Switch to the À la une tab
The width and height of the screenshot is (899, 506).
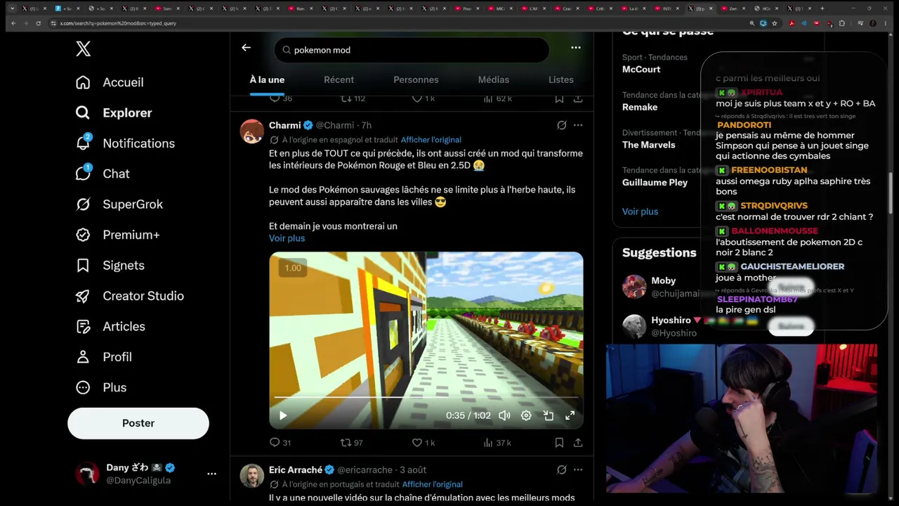point(267,79)
